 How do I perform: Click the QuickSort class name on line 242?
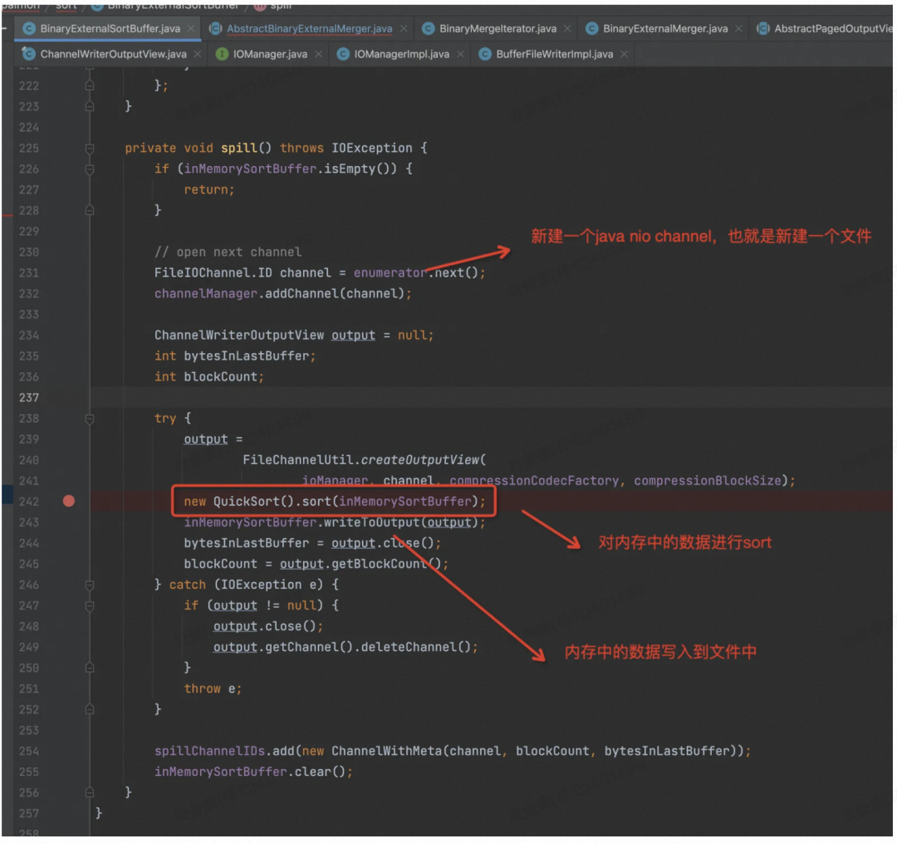(x=246, y=502)
